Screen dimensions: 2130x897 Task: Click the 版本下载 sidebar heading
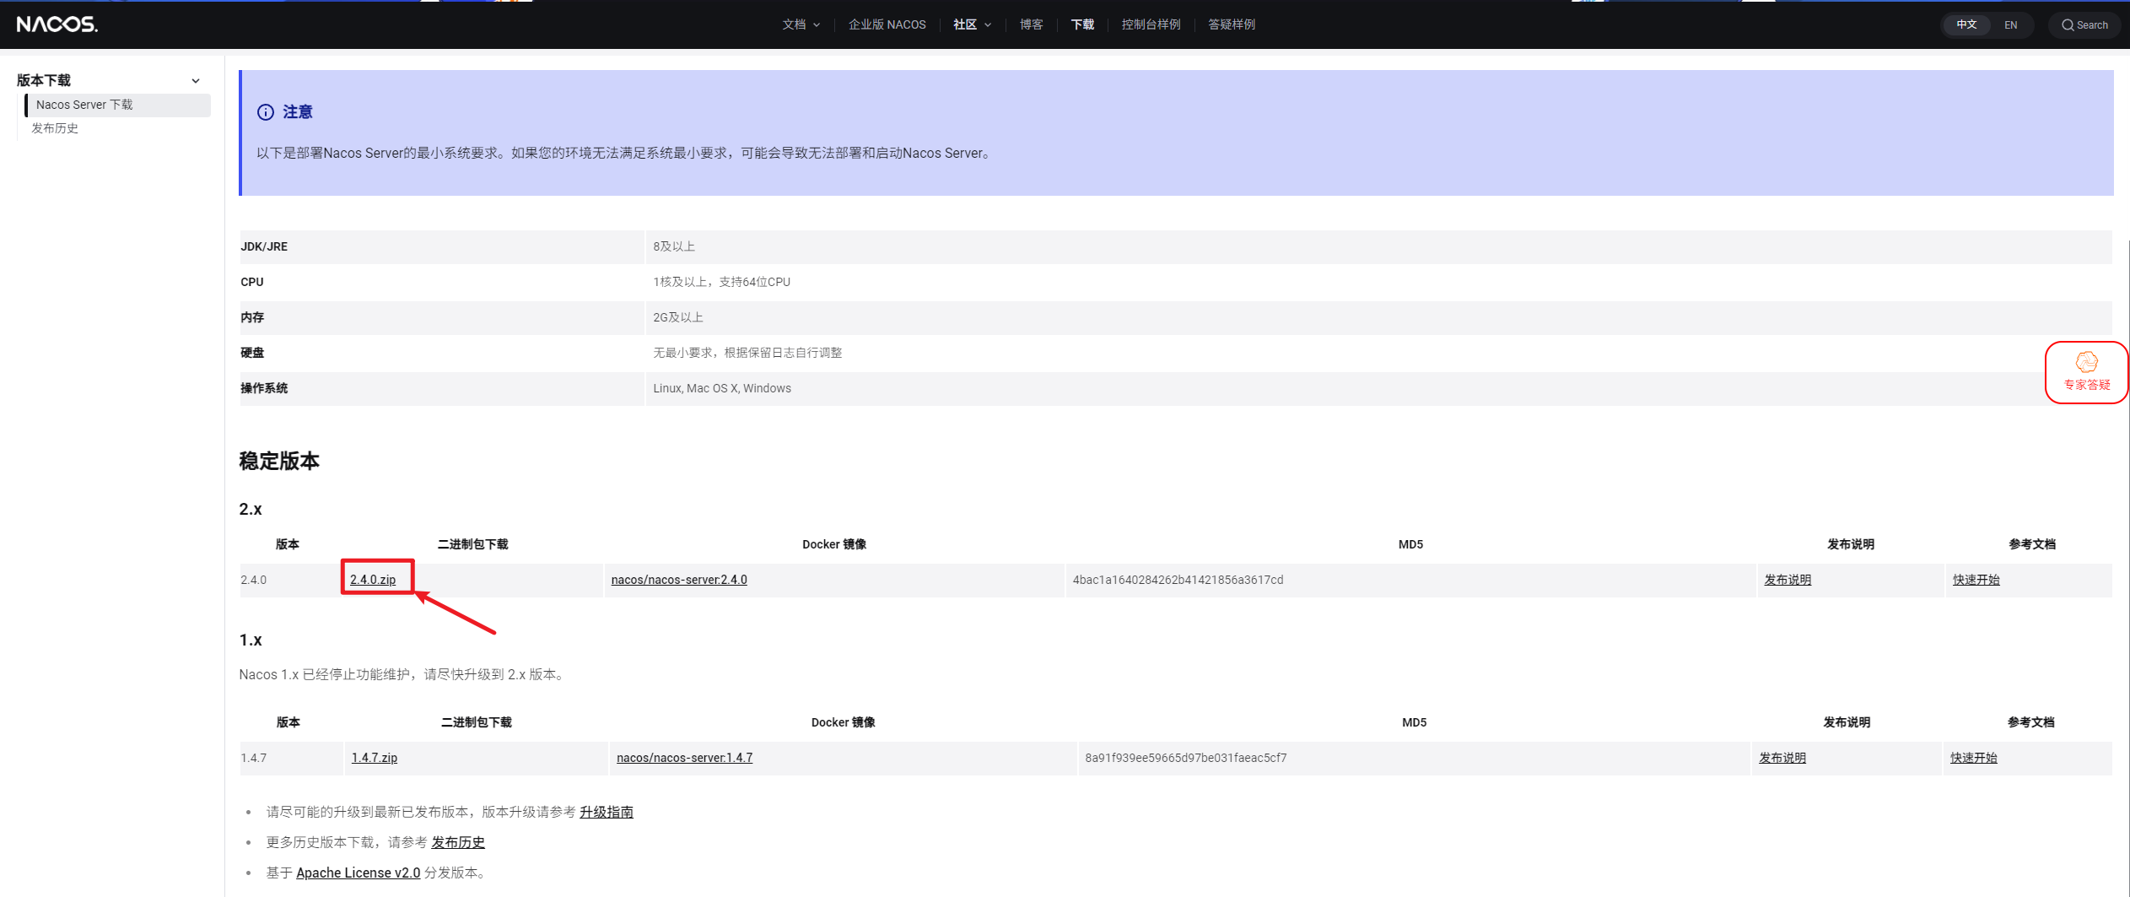(44, 80)
